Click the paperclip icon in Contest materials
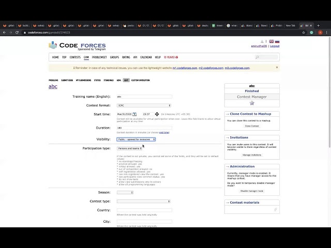331x248 pixels. [x=275, y=209]
